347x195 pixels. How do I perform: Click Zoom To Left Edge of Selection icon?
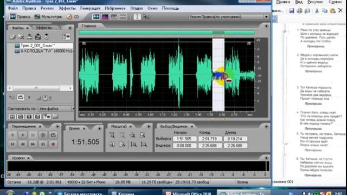[112, 145]
